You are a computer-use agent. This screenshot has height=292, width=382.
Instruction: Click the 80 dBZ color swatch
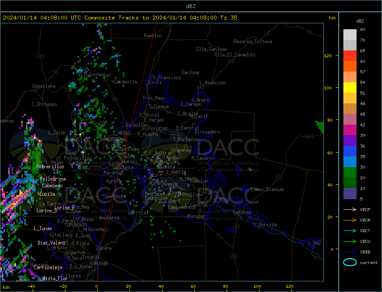point(350,35)
